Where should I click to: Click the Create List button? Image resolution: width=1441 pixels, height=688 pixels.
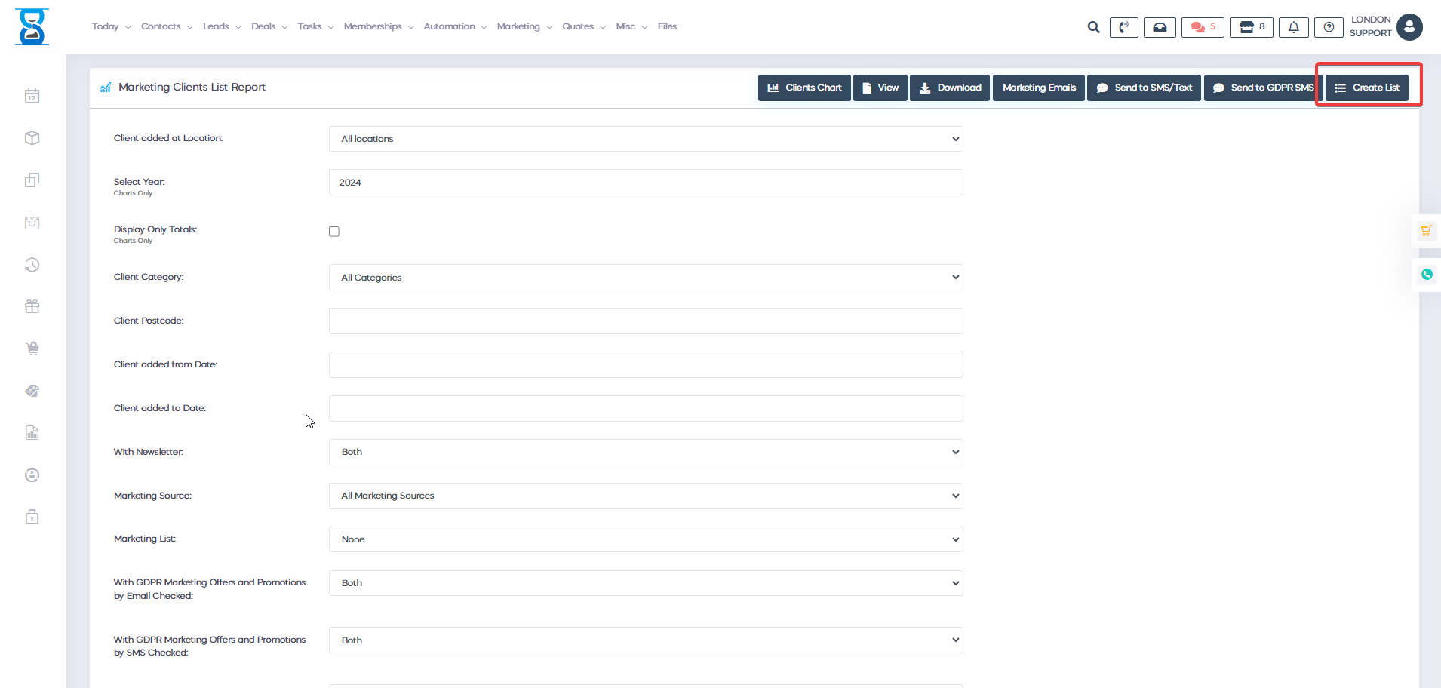pyautogui.click(x=1366, y=88)
